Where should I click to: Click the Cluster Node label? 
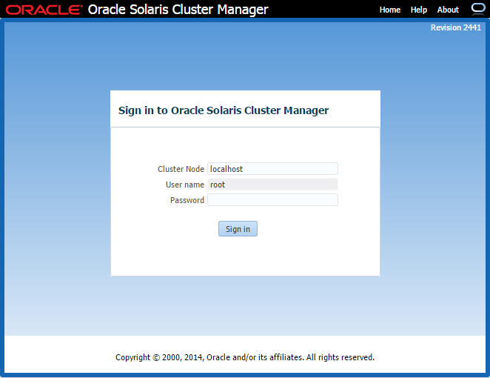(181, 169)
